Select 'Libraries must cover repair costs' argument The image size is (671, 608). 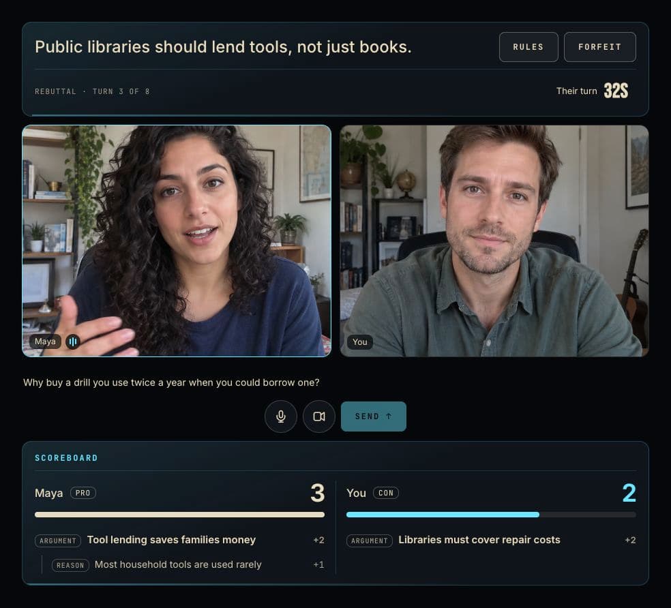pos(479,540)
